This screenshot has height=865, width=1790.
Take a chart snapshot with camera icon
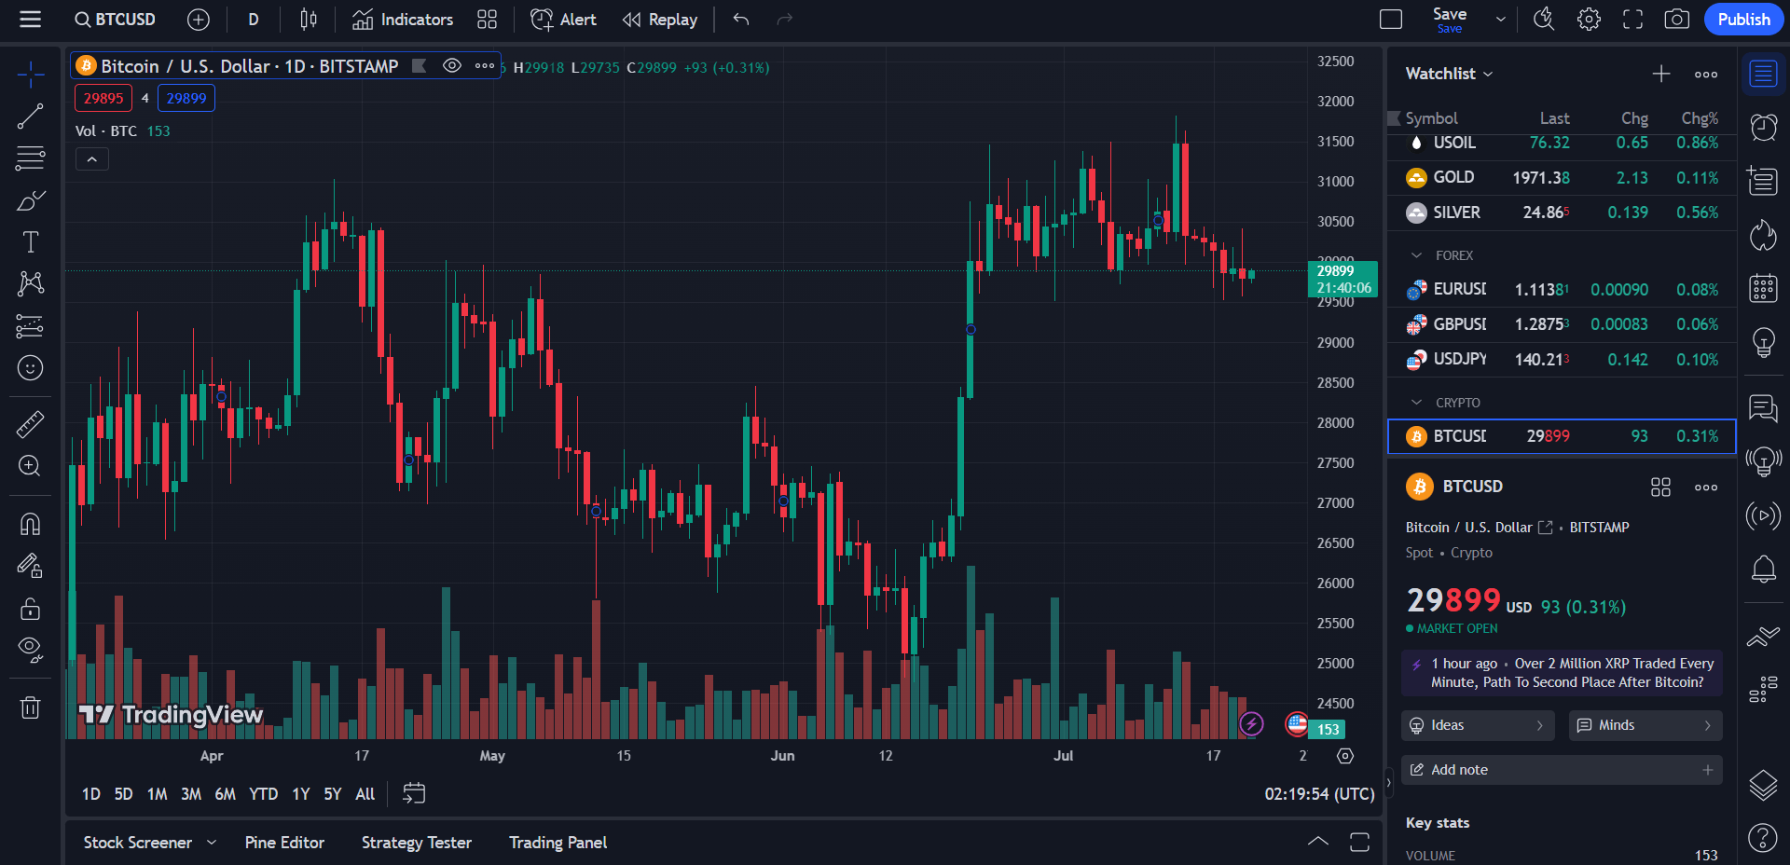[1676, 20]
